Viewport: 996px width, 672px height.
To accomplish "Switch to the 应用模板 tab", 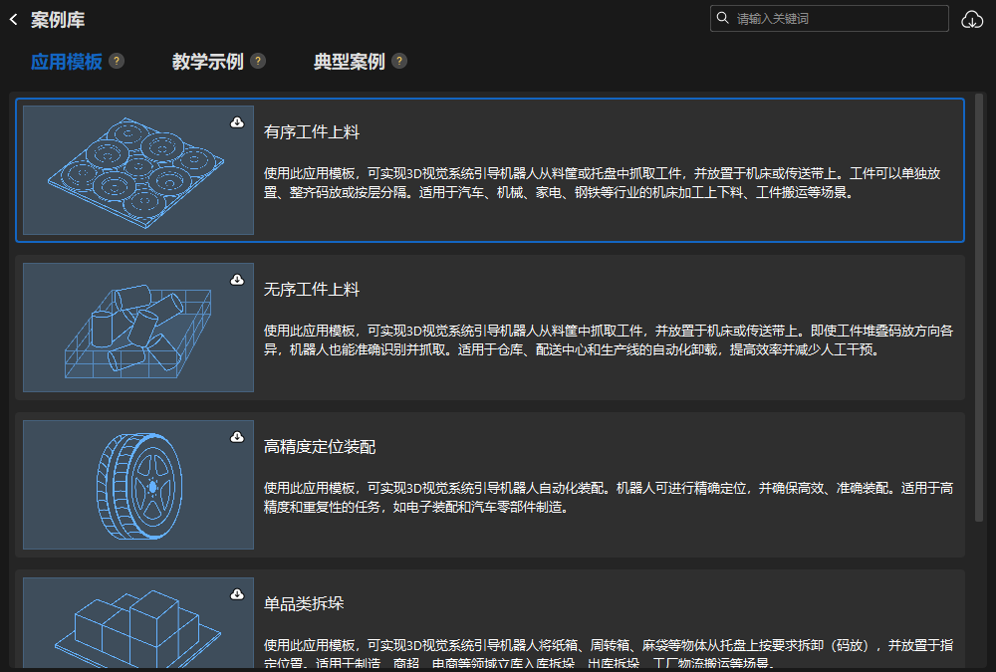I will 67,62.
